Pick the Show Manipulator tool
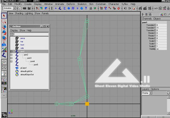The height and width of the screenshot is (118, 170). pos(4,50)
